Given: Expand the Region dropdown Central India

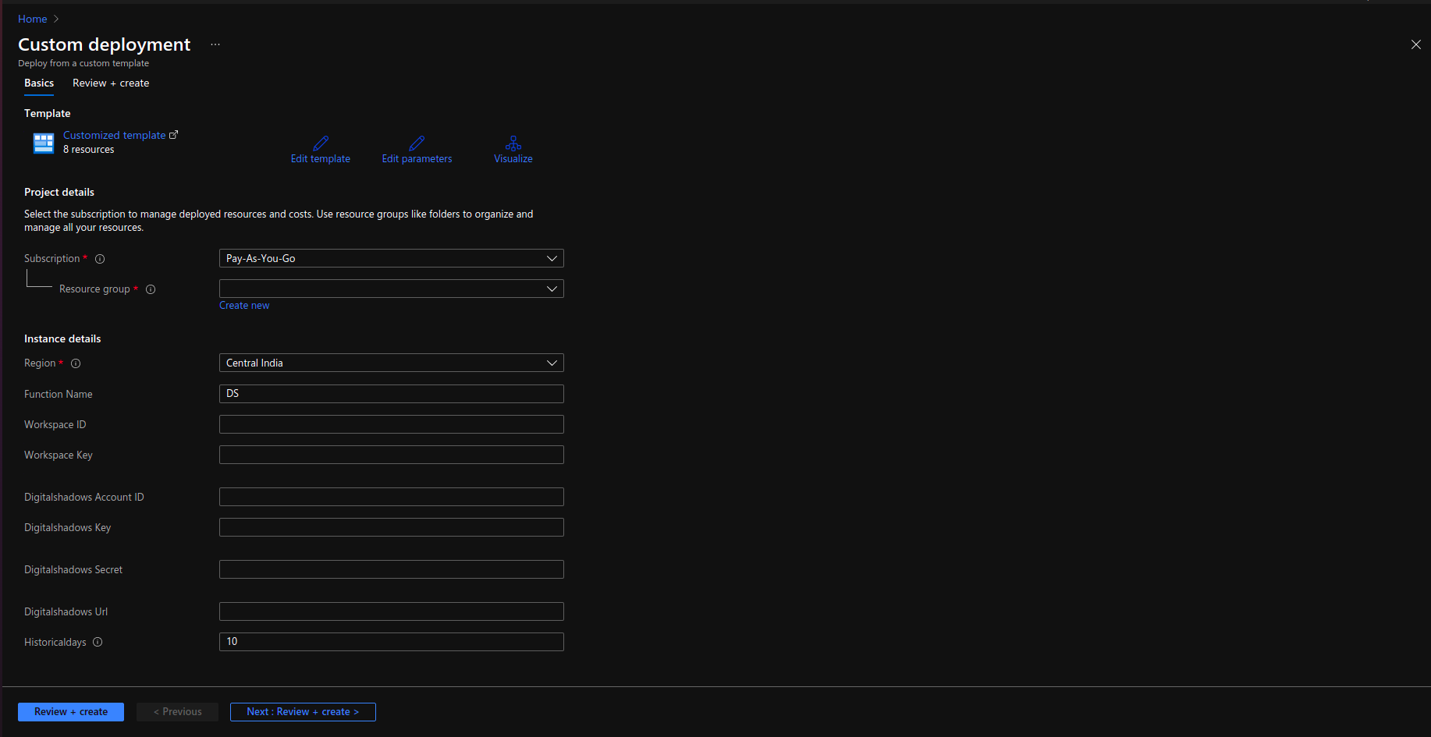Looking at the screenshot, I should [x=392, y=363].
